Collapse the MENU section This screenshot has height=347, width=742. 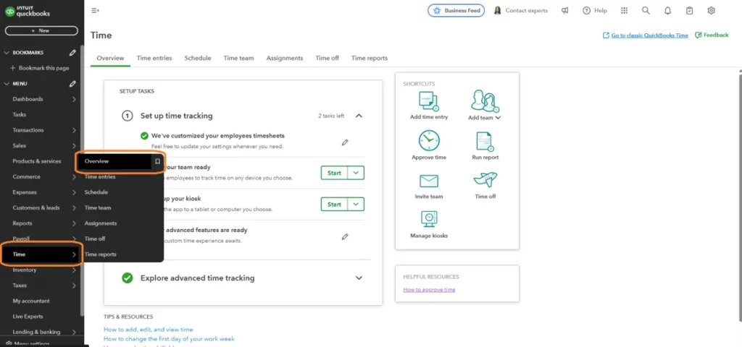6,84
